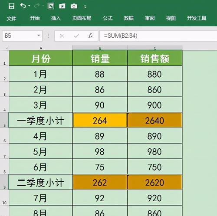Click the 2月 cell
217x216 pixels.
tap(41, 89)
